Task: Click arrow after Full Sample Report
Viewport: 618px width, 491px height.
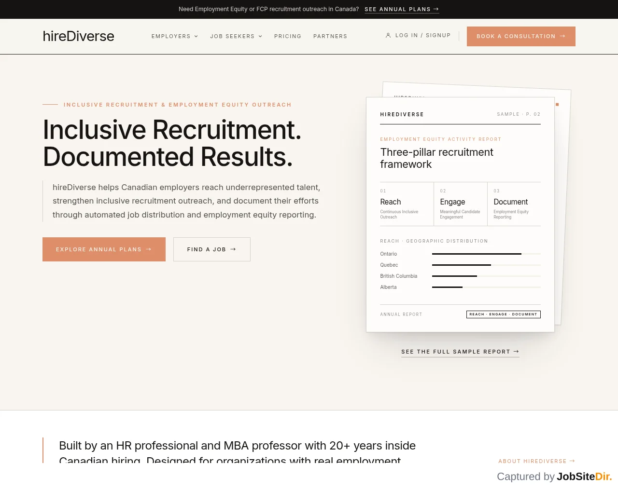Action: tap(516, 352)
